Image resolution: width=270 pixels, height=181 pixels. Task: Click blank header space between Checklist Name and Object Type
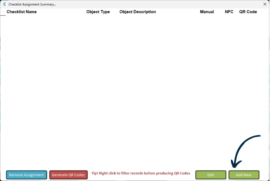[61, 12]
